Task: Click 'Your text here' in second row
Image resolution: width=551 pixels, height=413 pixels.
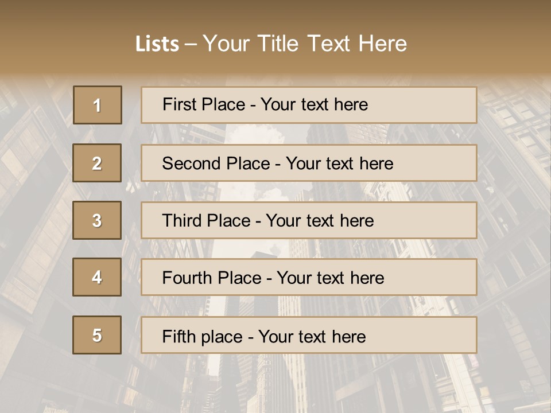Action: coord(339,163)
